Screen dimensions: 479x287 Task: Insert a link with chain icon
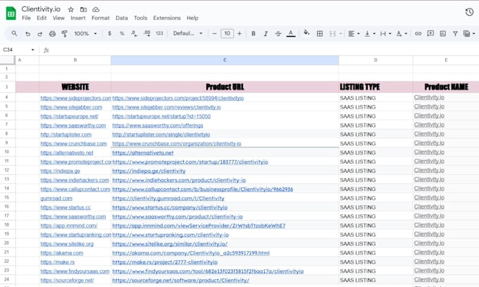click(x=418, y=33)
